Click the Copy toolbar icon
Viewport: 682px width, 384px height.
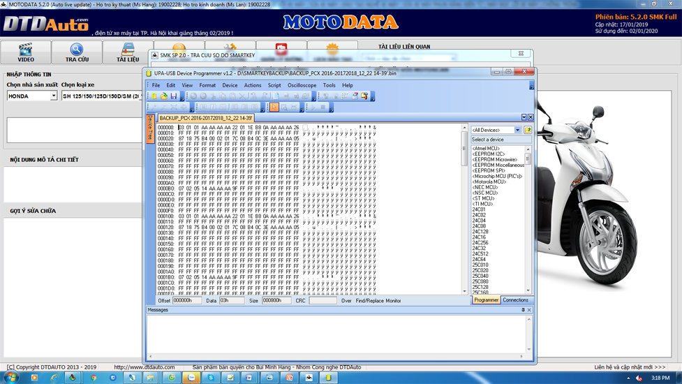click(223, 96)
